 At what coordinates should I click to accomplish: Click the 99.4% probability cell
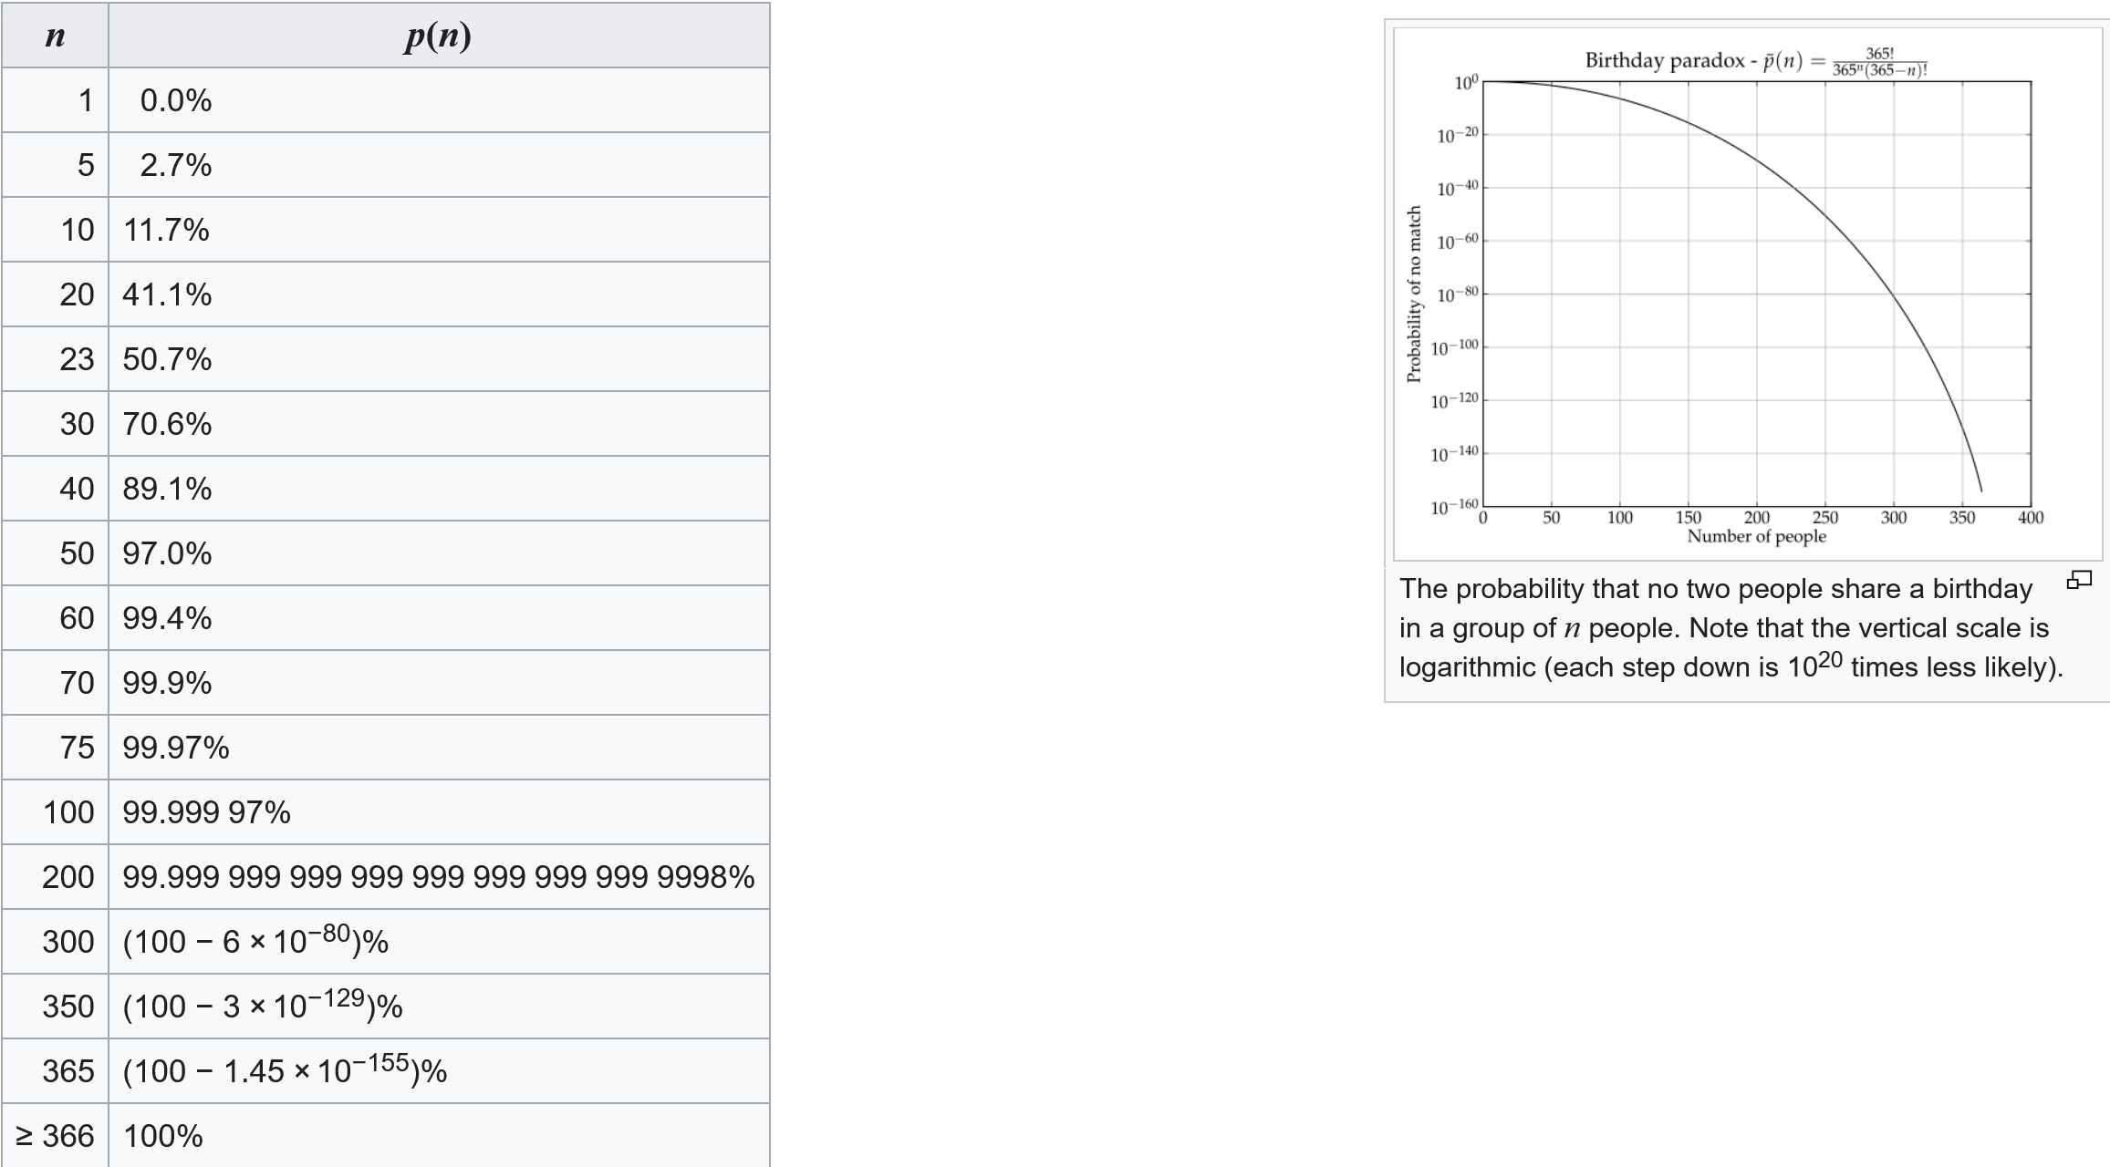pos(439,618)
